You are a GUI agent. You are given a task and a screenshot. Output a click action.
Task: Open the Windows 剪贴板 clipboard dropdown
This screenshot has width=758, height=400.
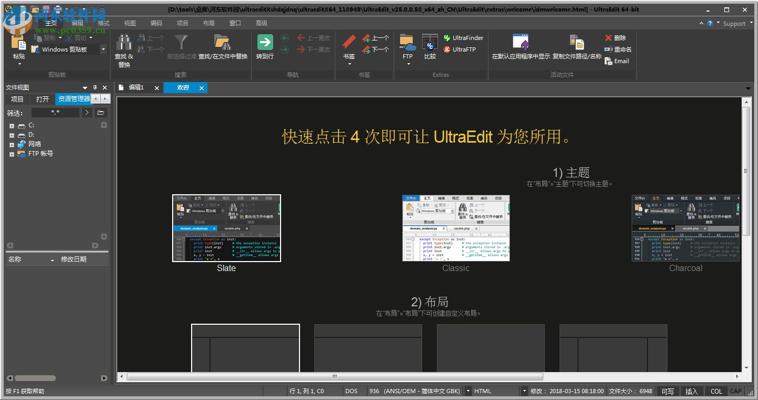pyautogui.click(x=103, y=49)
